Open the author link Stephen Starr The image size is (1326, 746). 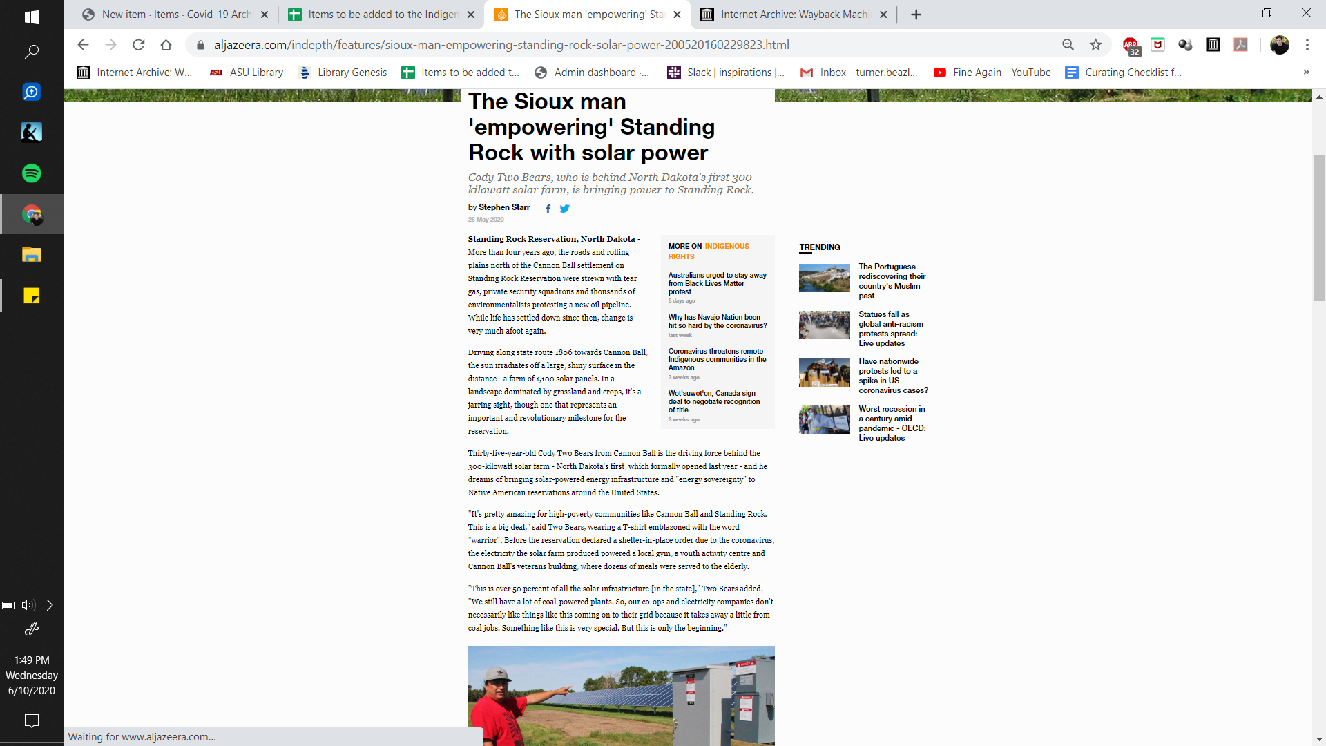(504, 207)
